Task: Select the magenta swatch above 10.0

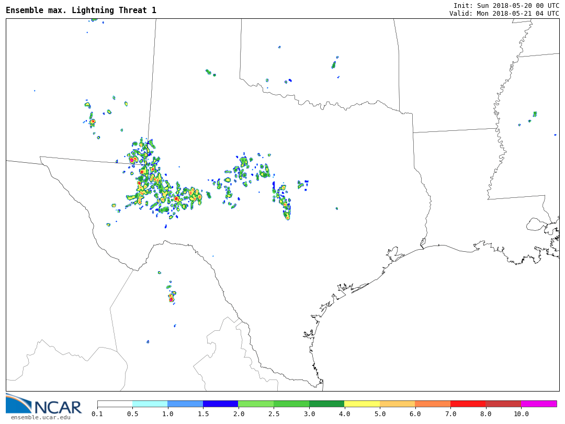Action: pyautogui.click(x=539, y=404)
